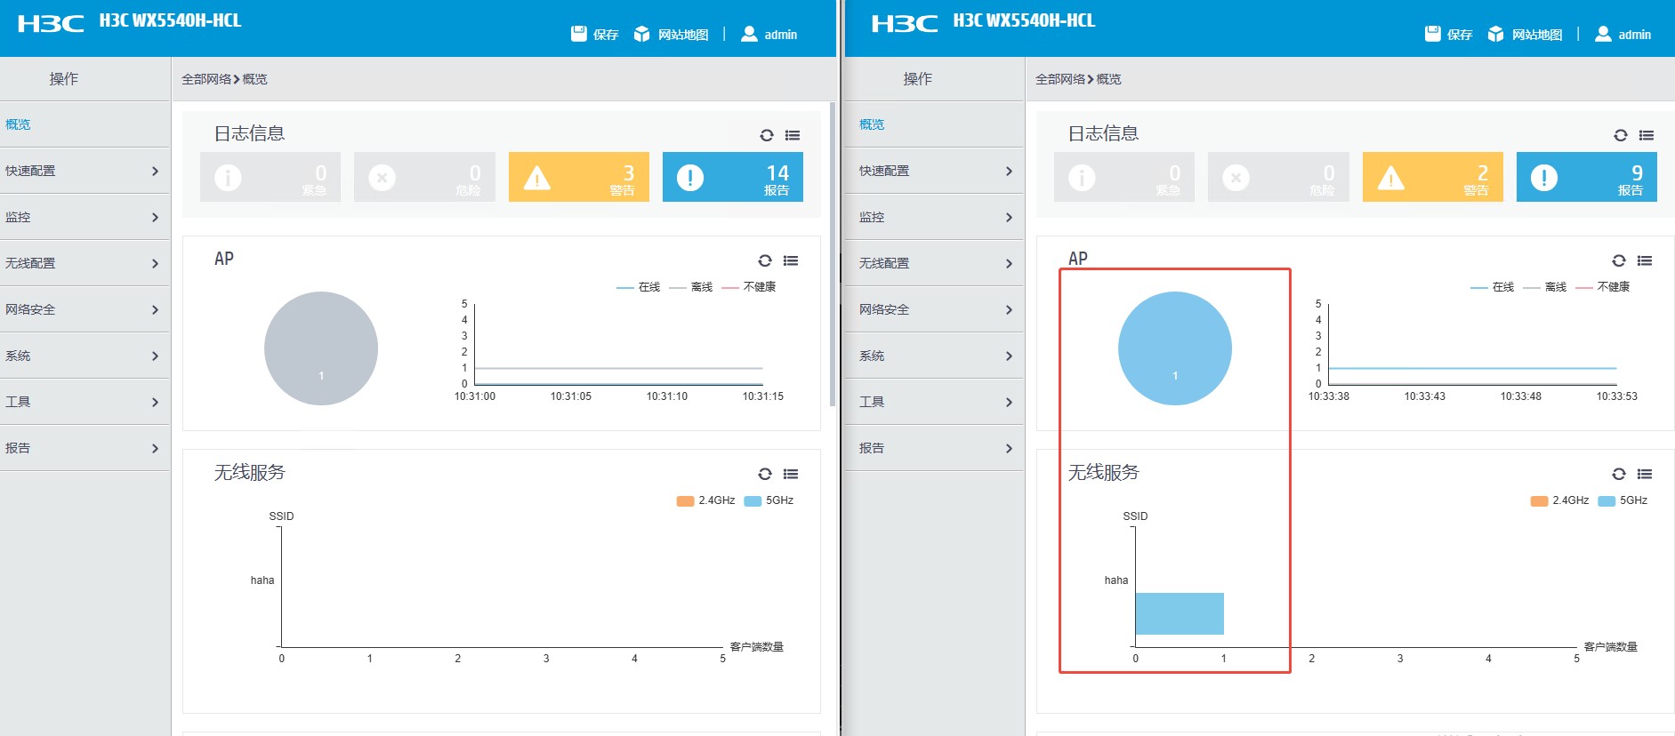The height and width of the screenshot is (736, 1675).
Task: Open the 日志信息 list icon in the left window
Action: [x=793, y=135]
